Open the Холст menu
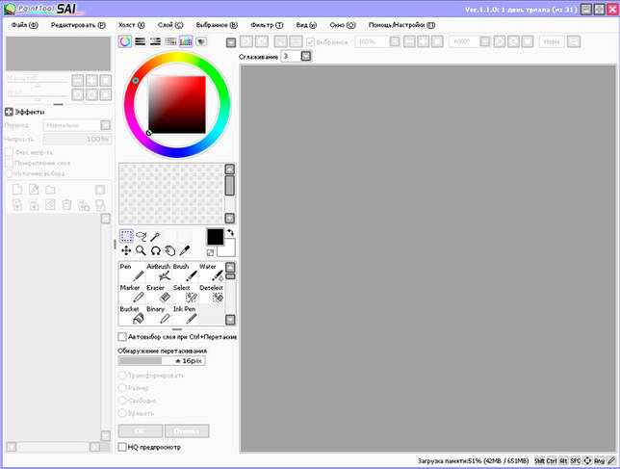The width and height of the screenshot is (620, 469). coord(132,25)
